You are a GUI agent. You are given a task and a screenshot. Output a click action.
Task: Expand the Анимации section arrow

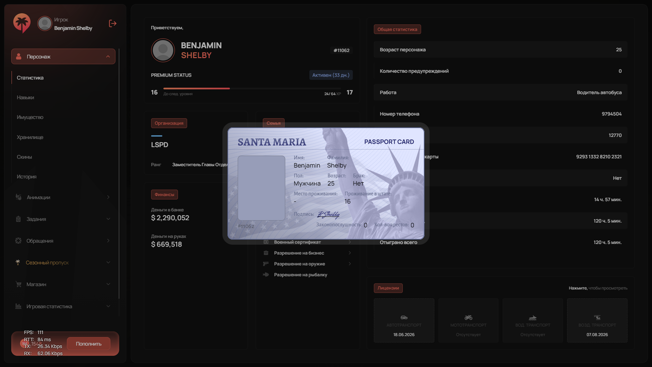pyautogui.click(x=108, y=197)
